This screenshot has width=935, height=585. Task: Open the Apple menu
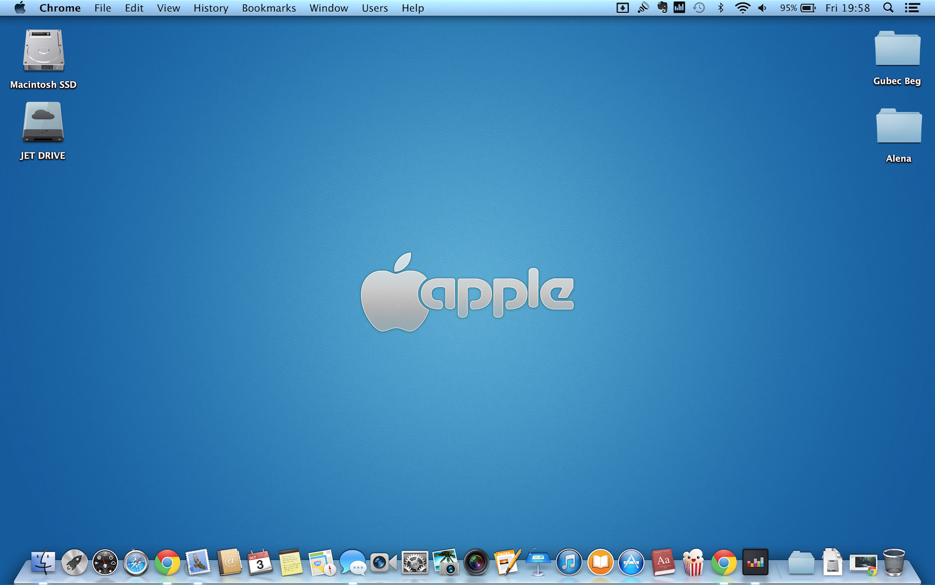click(x=19, y=8)
